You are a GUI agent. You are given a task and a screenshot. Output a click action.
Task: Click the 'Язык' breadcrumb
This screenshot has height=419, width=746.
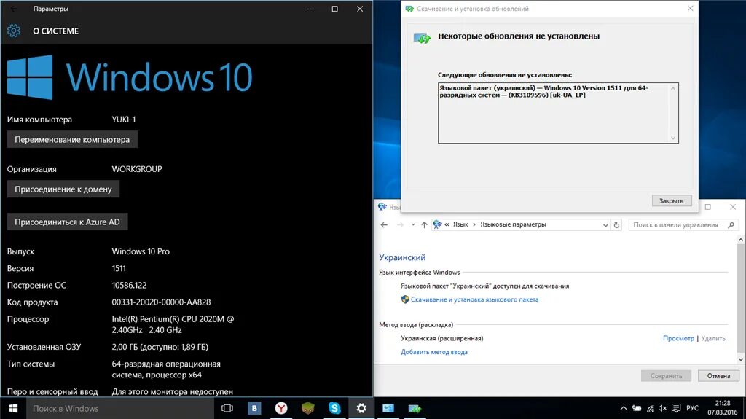460,224
